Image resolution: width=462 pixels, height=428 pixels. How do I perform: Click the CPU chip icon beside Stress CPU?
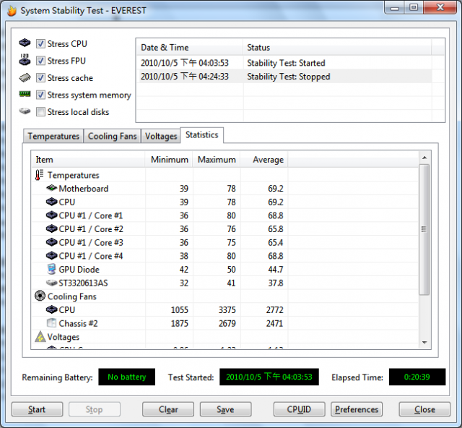point(25,43)
